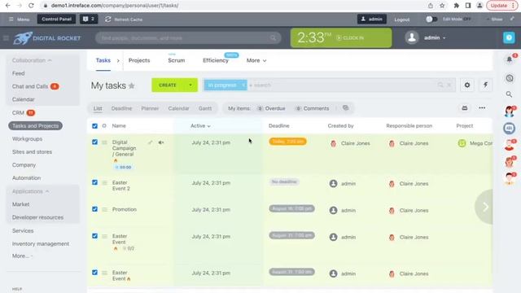Viewport: 521px width, 293px height.
Task: Open the Digital Campaign / General task
Action: 124,148
